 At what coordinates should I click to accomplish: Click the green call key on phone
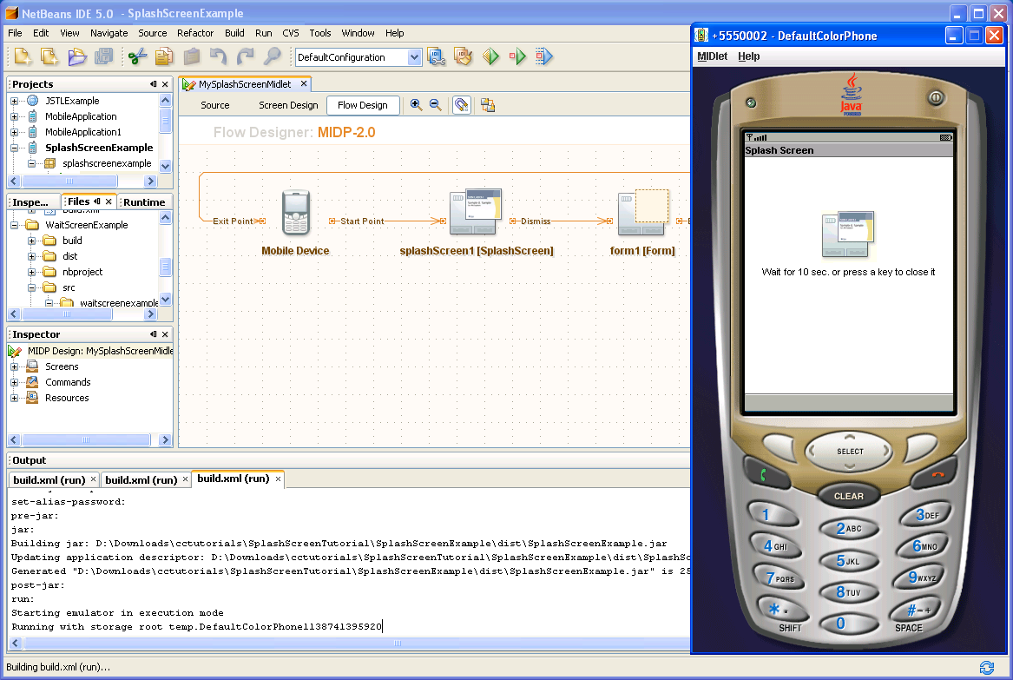(x=766, y=474)
